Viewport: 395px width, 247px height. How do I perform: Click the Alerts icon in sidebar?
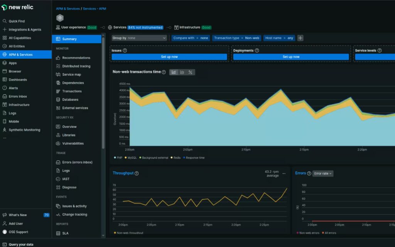[5, 88]
